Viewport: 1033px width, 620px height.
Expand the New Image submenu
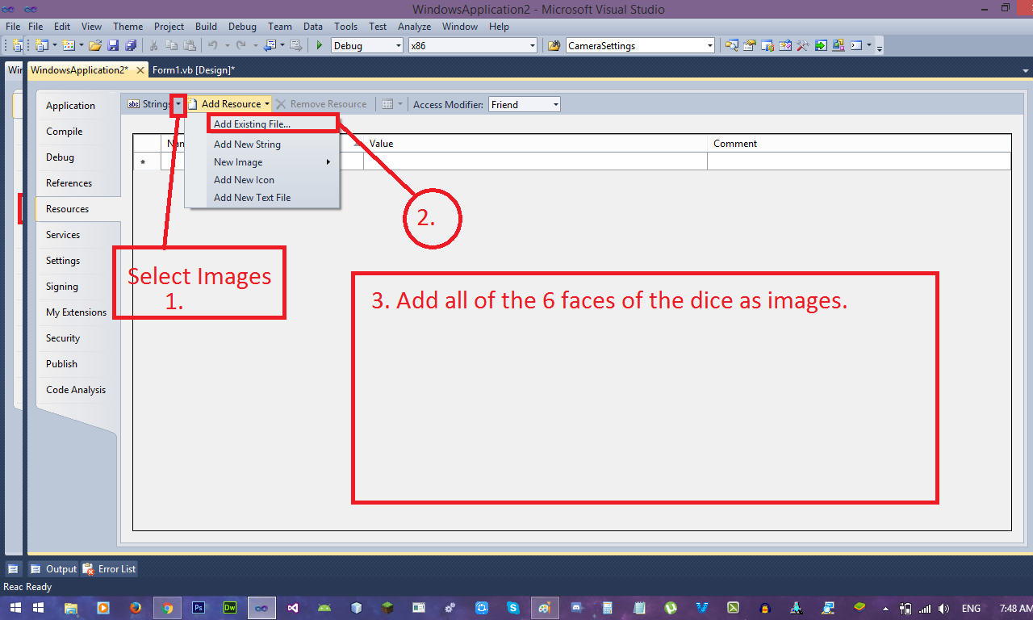point(273,162)
